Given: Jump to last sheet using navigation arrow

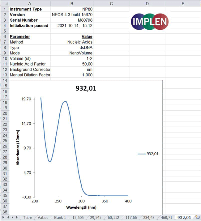Looking at the screenshot, I should 17,217.
